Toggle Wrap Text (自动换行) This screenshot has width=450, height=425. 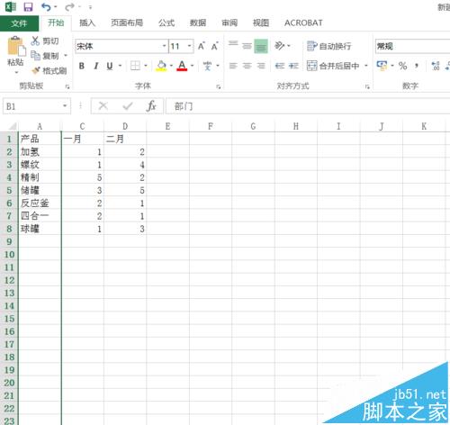click(329, 46)
